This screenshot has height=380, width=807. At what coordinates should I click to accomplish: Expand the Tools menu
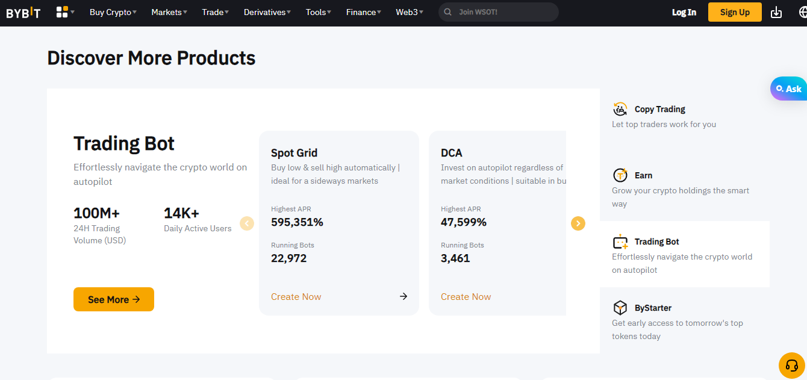[x=319, y=12]
